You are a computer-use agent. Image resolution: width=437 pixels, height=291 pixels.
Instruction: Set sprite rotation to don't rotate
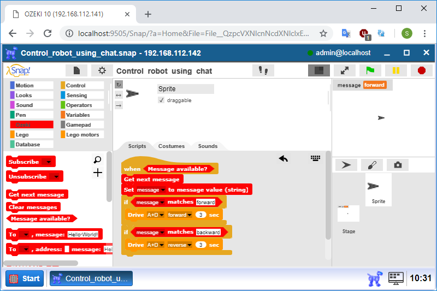[x=119, y=105]
